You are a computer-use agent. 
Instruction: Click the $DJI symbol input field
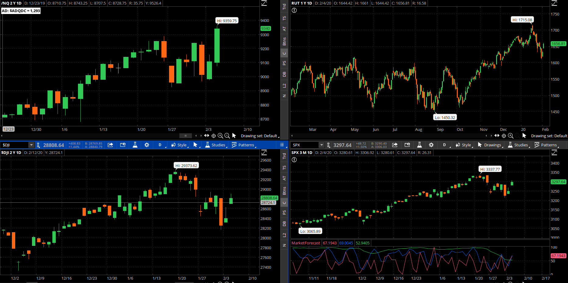(x=15, y=145)
